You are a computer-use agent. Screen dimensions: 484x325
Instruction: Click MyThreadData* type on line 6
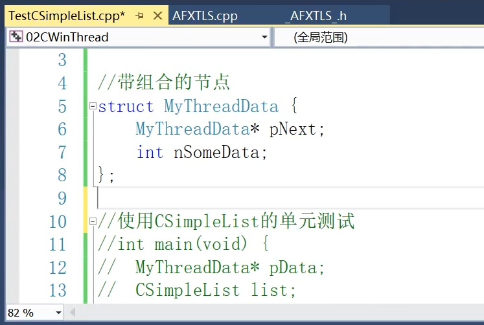pos(198,129)
